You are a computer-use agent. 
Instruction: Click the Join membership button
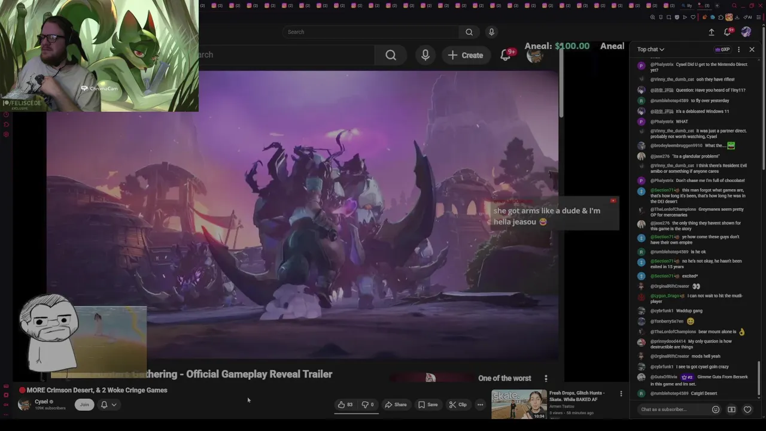[84, 405]
